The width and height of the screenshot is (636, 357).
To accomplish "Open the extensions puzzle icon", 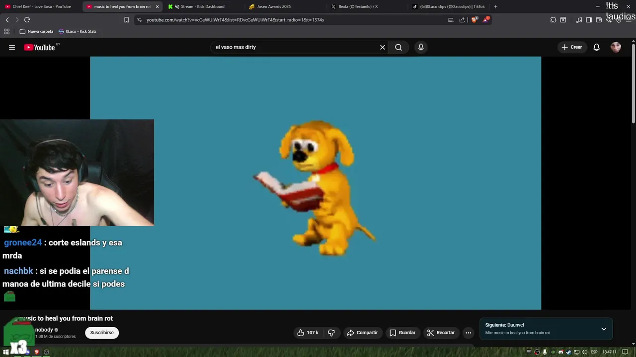I will pos(553,20).
